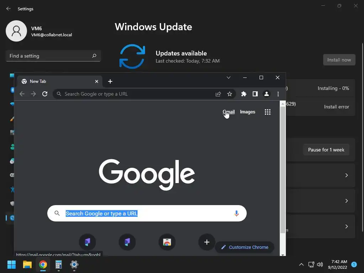The height and width of the screenshot is (273, 364).
Task: Open the VM6 account profile picture
Action: (x=16, y=31)
